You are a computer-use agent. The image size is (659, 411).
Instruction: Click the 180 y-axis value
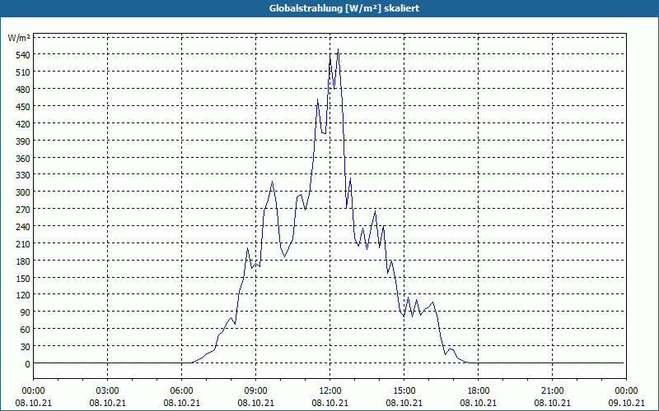(x=22, y=261)
